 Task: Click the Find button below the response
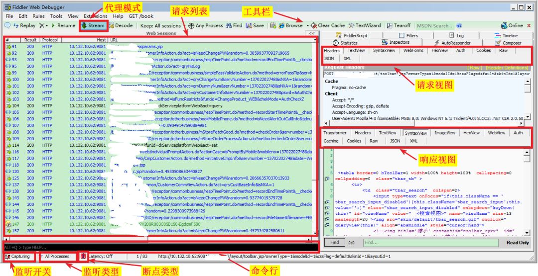[x=335, y=243]
